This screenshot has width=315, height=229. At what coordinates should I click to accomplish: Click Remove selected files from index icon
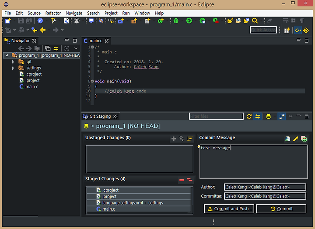point(182,180)
